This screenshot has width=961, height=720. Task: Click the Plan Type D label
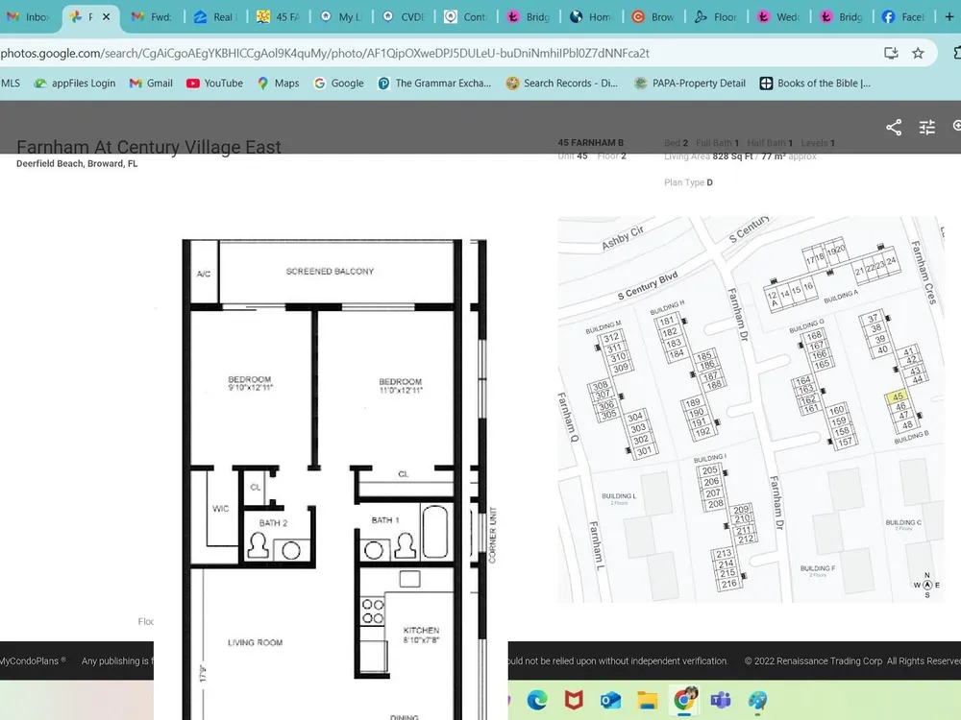(688, 182)
